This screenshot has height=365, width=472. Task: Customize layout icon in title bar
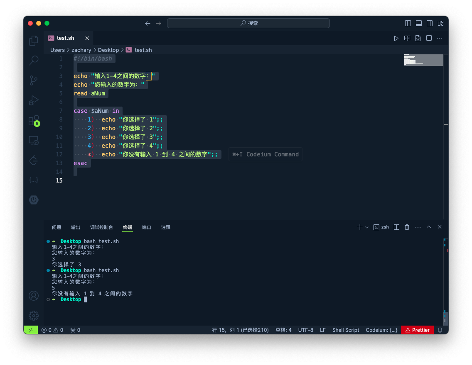pos(441,23)
